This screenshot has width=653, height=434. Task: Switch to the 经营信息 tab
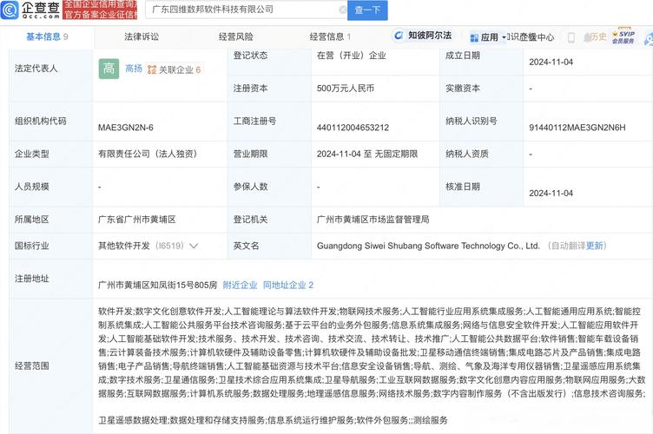(x=330, y=37)
